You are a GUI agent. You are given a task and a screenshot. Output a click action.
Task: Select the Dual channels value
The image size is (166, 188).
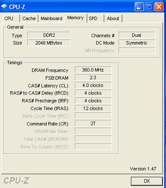pos(136,35)
